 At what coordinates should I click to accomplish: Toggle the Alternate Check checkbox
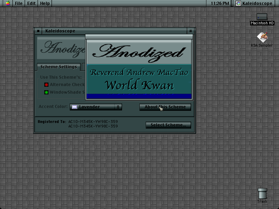pyautogui.click(x=46, y=85)
